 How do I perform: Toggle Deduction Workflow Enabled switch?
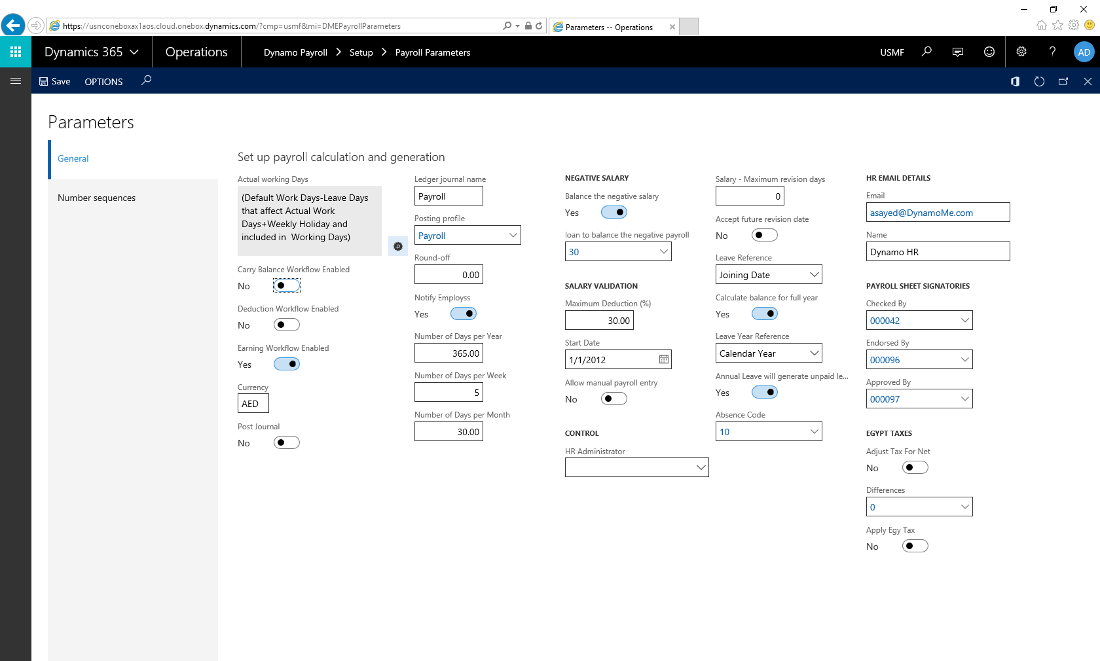point(287,325)
